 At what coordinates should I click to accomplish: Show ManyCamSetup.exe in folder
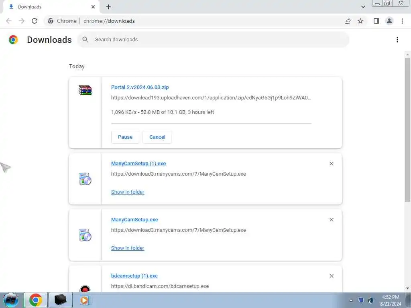coord(128,248)
